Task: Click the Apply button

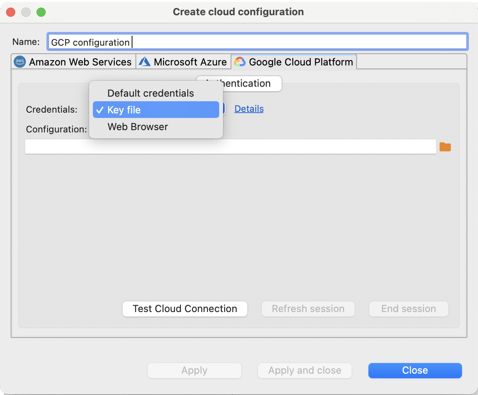Action: (x=194, y=370)
